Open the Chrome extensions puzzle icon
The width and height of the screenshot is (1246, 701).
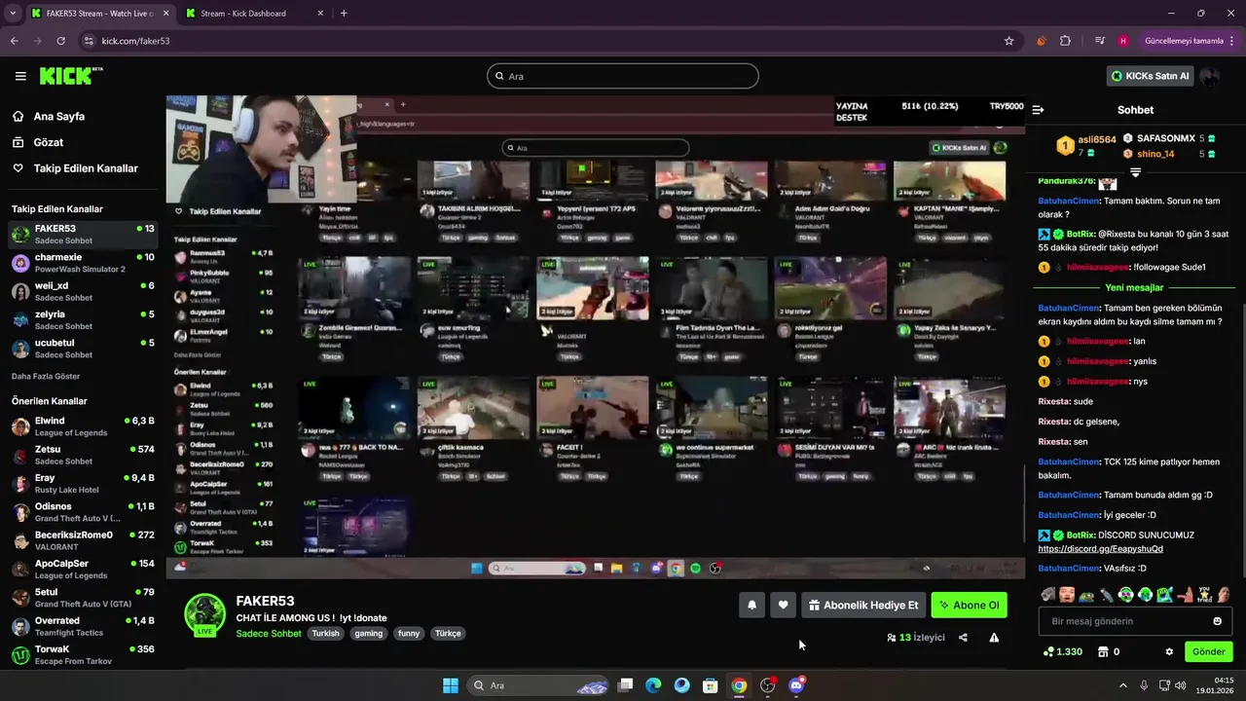click(x=1065, y=41)
